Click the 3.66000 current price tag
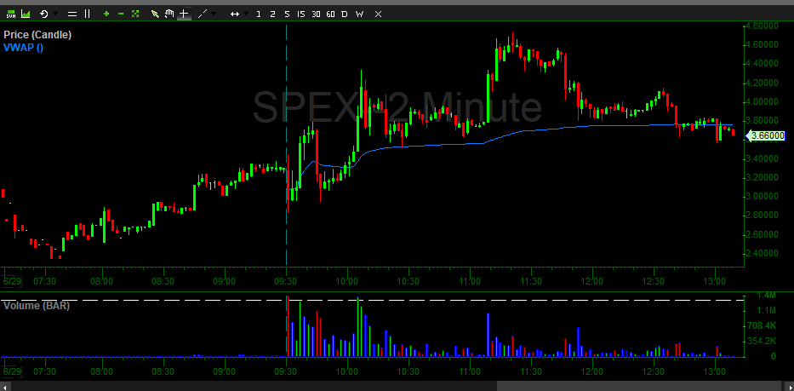794x391 pixels. point(768,135)
